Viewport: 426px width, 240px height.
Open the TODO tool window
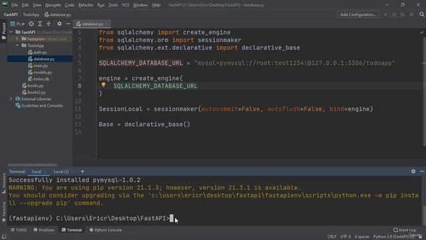(19, 230)
